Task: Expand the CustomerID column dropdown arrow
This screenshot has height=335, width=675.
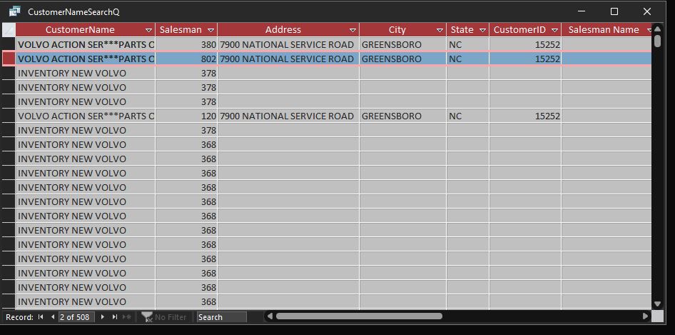Action: point(554,30)
